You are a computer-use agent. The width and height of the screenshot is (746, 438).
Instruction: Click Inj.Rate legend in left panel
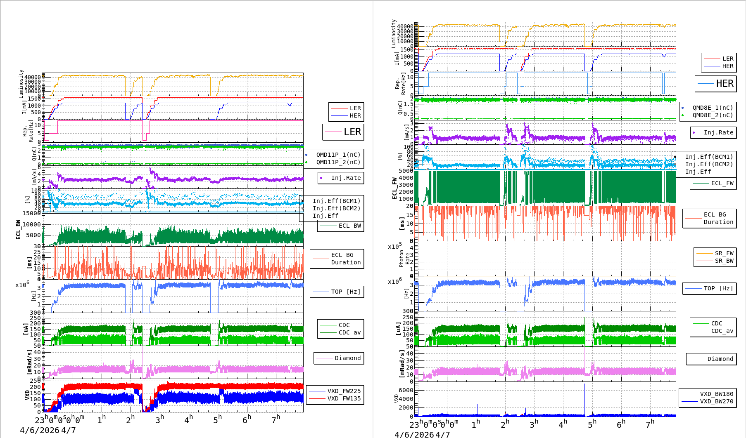[346, 178]
